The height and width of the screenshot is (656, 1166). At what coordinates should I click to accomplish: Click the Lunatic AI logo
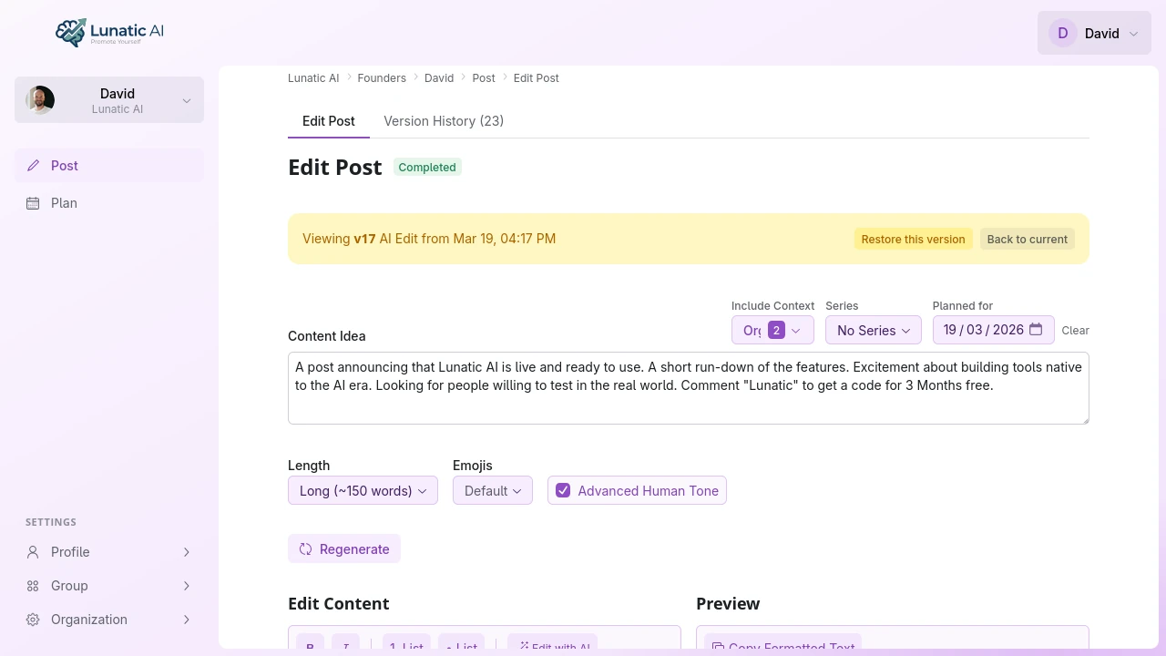click(x=109, y=32)
